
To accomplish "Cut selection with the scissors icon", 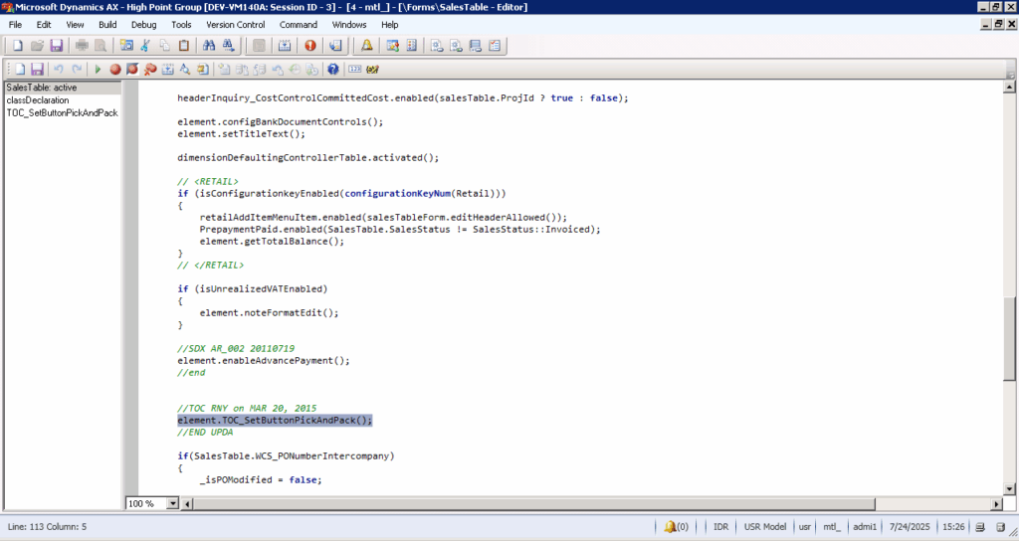I will 145,46.
